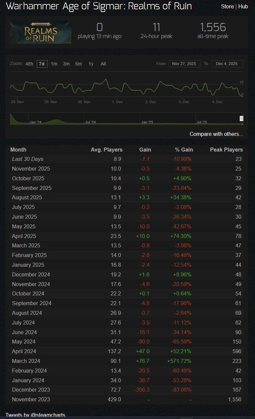Click the Avg. Players column header

[107, 150]
